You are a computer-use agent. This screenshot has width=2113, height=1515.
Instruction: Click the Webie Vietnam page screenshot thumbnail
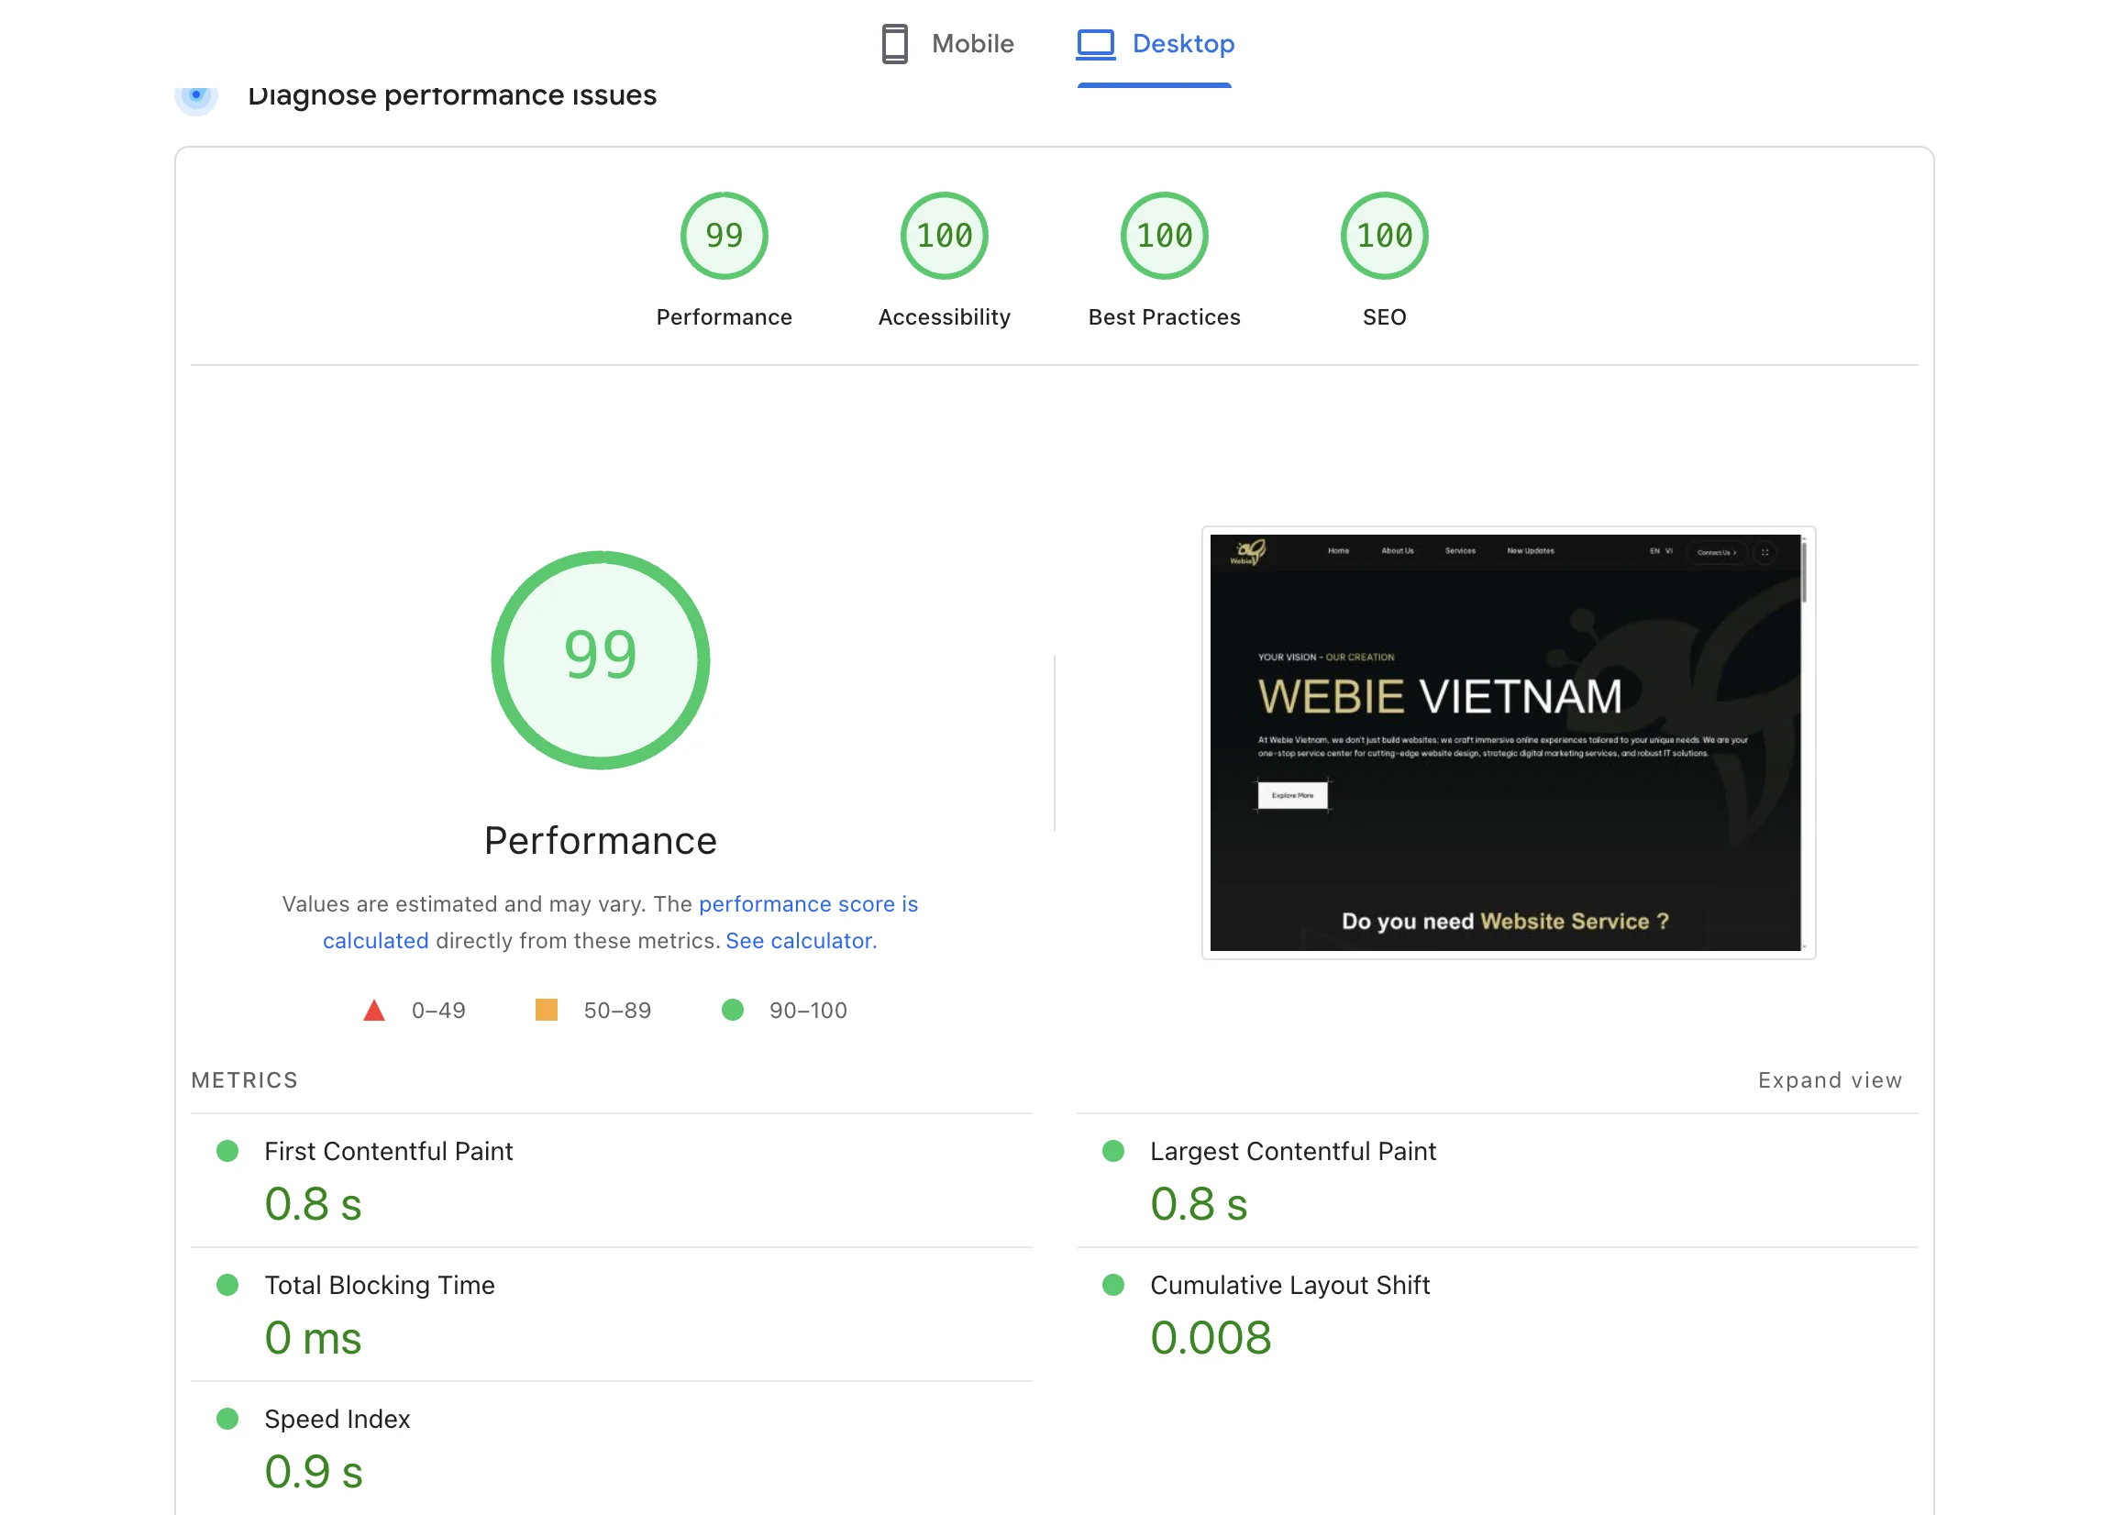(1507, 743)
